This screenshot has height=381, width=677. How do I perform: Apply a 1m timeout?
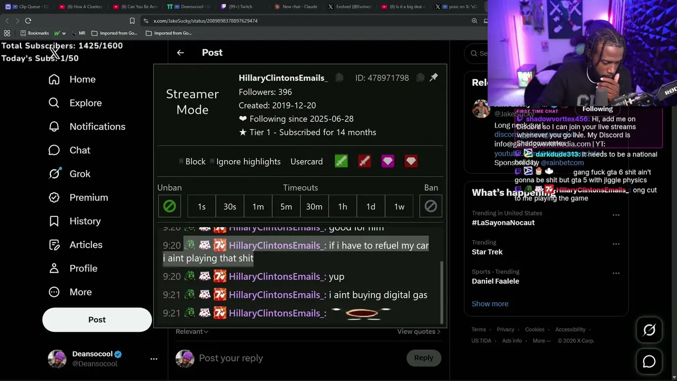click(x=258, y=206)
